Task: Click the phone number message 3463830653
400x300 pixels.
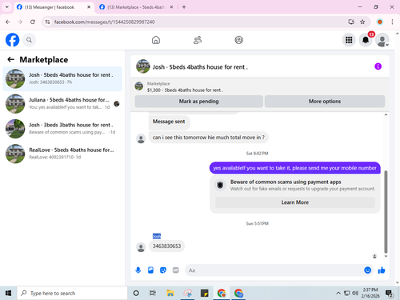Action: coord(166,246)
